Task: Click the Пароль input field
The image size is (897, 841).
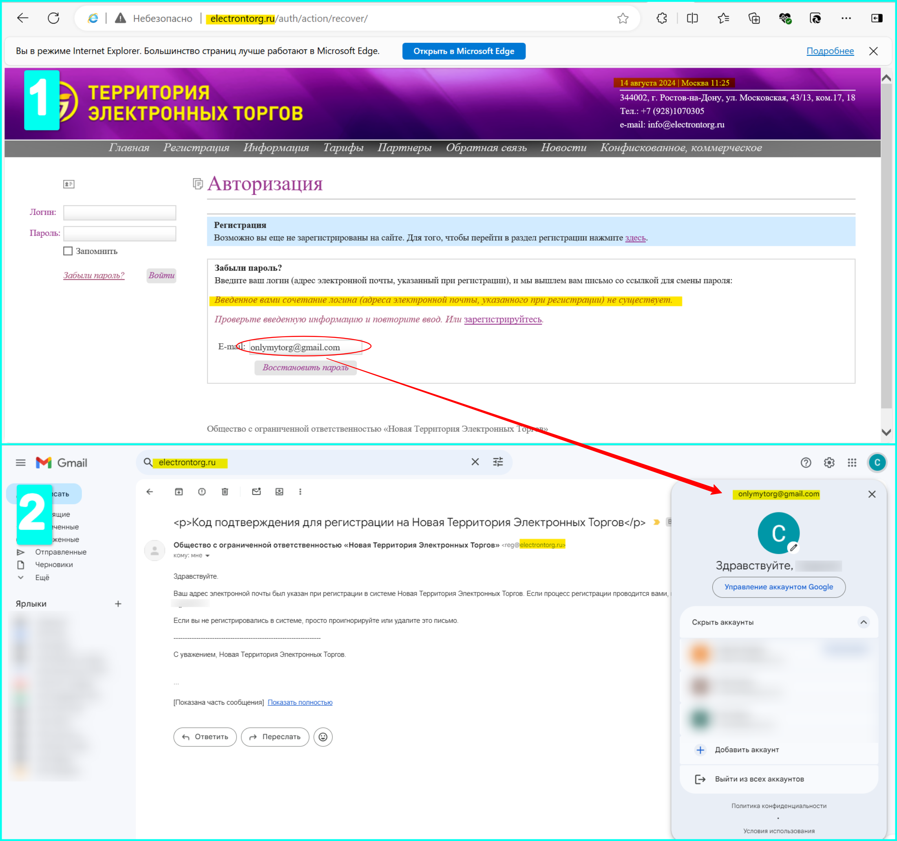Action: (x=119, y=234)
